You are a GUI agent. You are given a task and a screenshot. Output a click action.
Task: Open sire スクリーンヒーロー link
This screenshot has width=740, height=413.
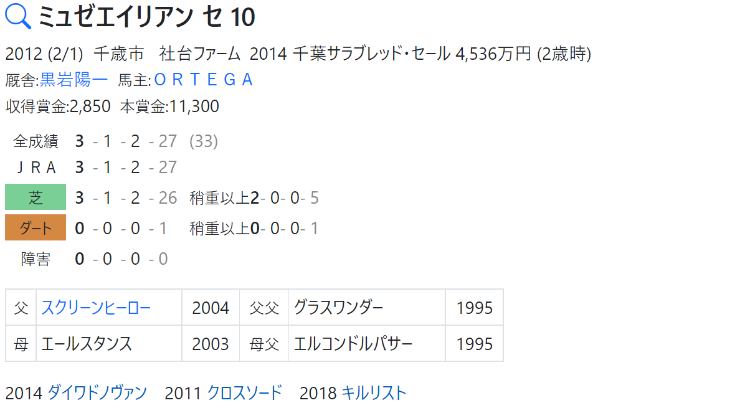coord(96,308)
